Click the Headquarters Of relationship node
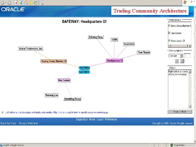 click(115, 61)
